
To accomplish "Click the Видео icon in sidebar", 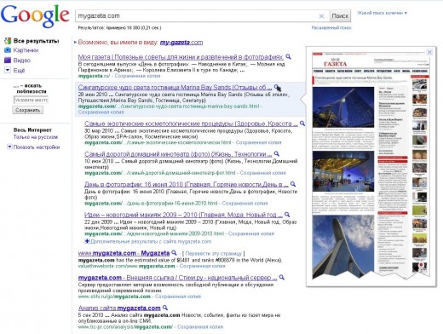I will click(x=8, y=60).
